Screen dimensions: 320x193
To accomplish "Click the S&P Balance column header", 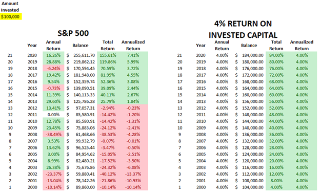I will click(81, 46).
